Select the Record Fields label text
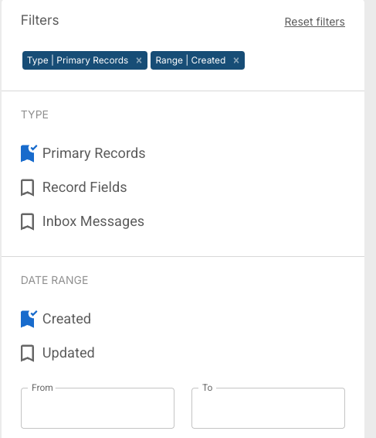Image resolution: width=376 pixels, height=438 pixels. pyautogui.click(x=85, y=187)
